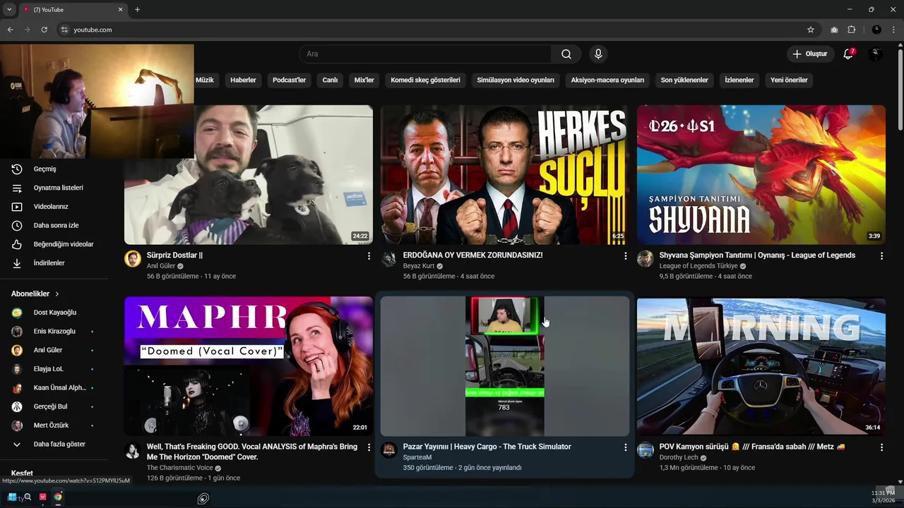This screenshot has width=904, height=508.
Task: Open options menu for Pazar Yayını Heavy Cargo video
Action: coord(625,447)
